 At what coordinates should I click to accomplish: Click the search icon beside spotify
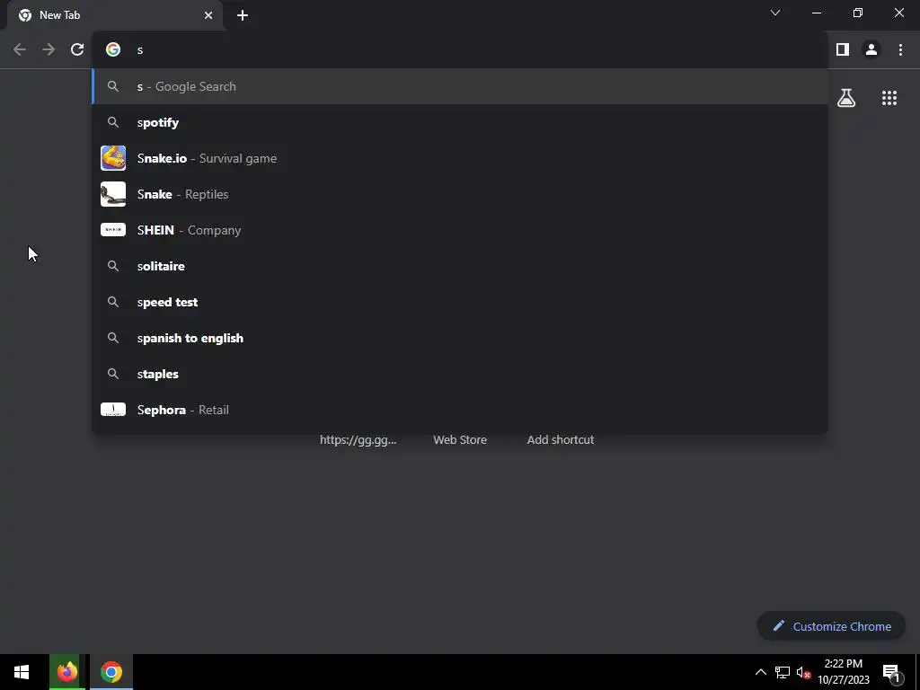(113, 122)
